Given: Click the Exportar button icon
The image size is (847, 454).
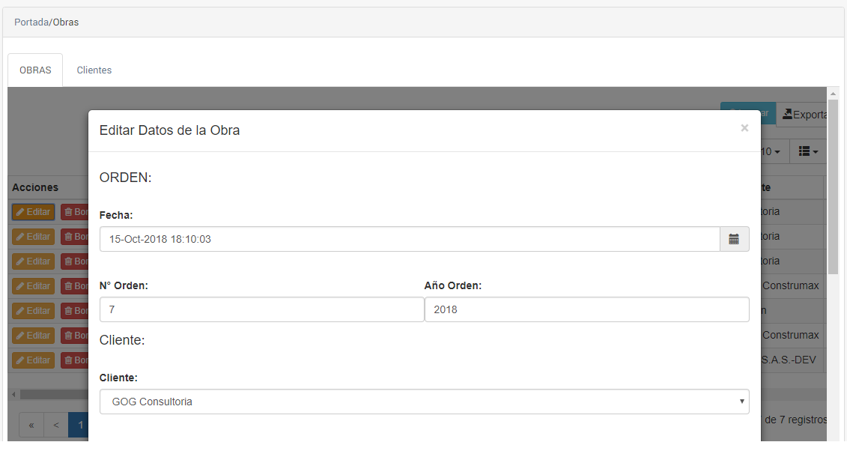Looking at the screenshot, I should pos(788,115).
